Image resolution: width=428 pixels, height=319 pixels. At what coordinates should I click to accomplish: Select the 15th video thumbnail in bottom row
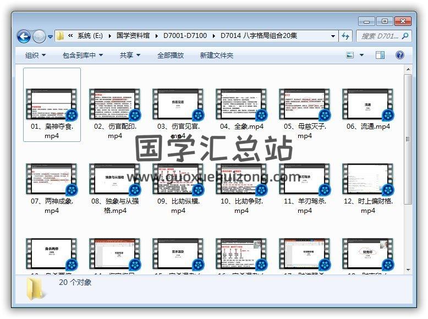click(x=178, y=254)
